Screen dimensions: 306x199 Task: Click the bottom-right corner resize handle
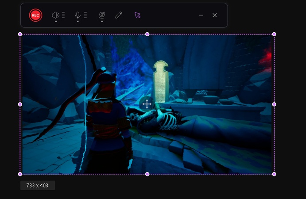[274, 174]
